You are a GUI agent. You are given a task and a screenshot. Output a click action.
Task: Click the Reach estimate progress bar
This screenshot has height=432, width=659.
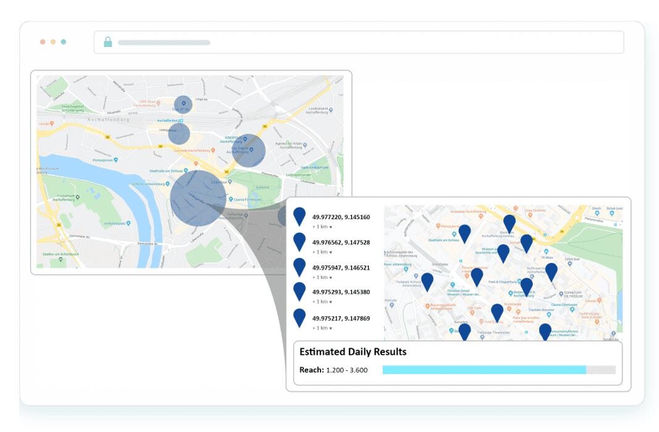[498, 370]
